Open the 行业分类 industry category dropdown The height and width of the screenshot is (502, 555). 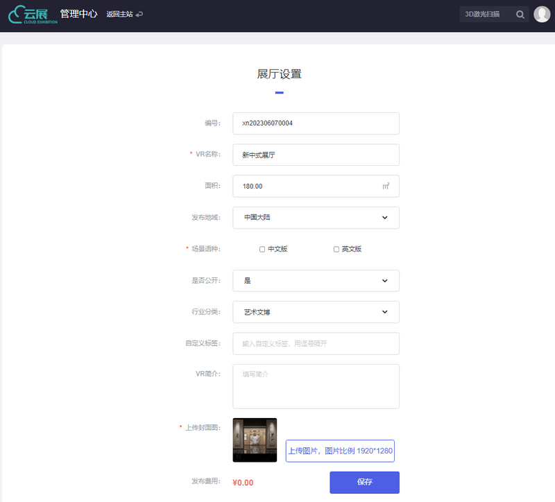(x=316, y=312)
